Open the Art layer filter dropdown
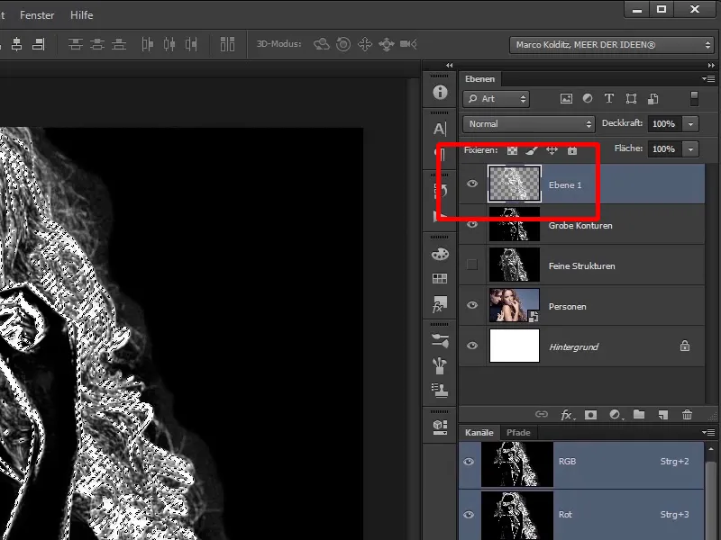Image resolution: width=721 pixels, height=540 pixels. (x=497, y=99)
